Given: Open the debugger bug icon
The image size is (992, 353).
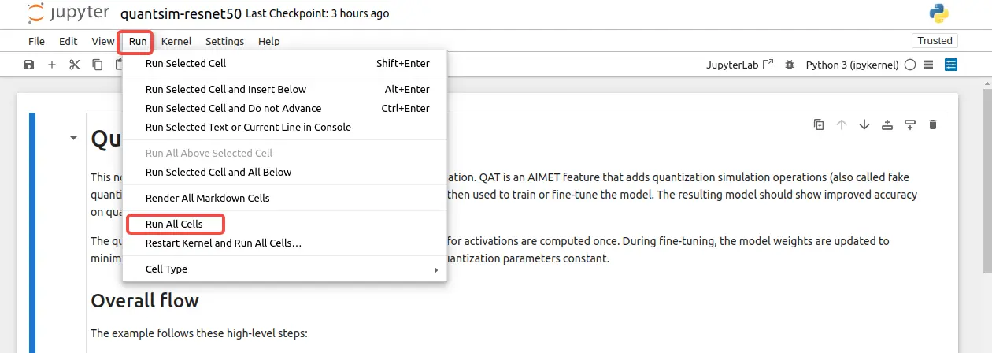Looking at the screenshot, I should 790,65.
